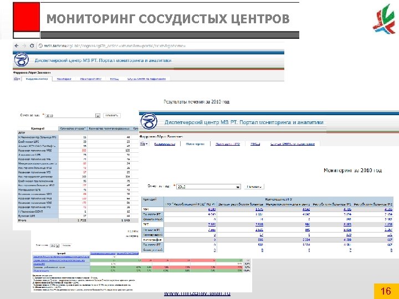Click Показать button in Результаты лечения report

pyautogui.click(x=112, y=115)
